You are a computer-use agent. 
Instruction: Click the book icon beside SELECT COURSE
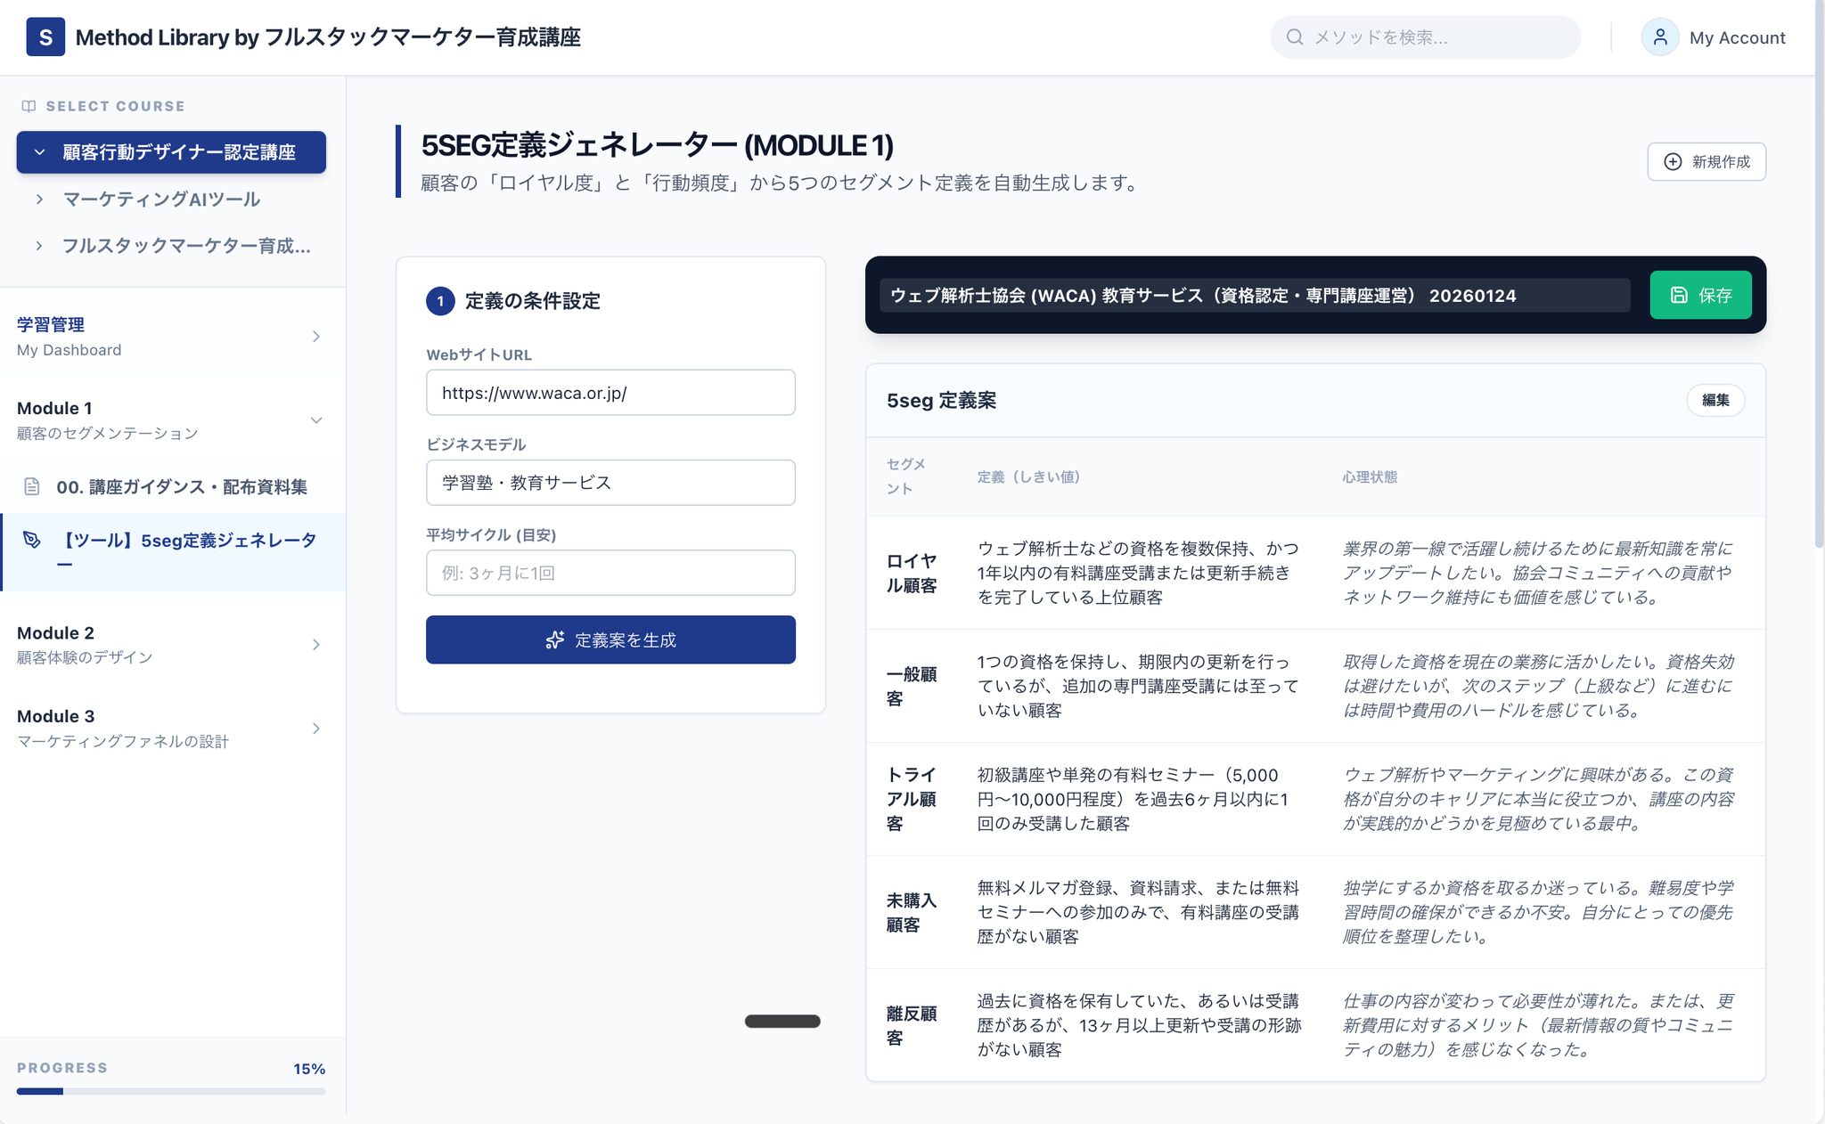click(x=29, y=106)
